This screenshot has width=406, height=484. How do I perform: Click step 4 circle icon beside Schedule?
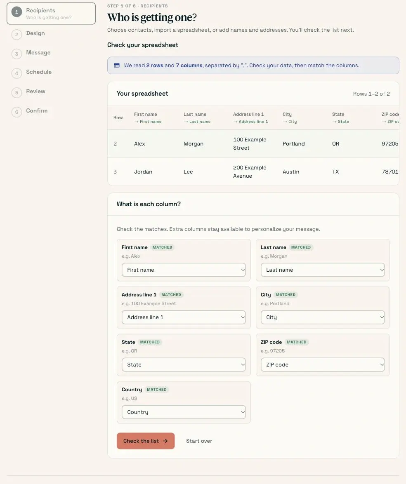17,73
